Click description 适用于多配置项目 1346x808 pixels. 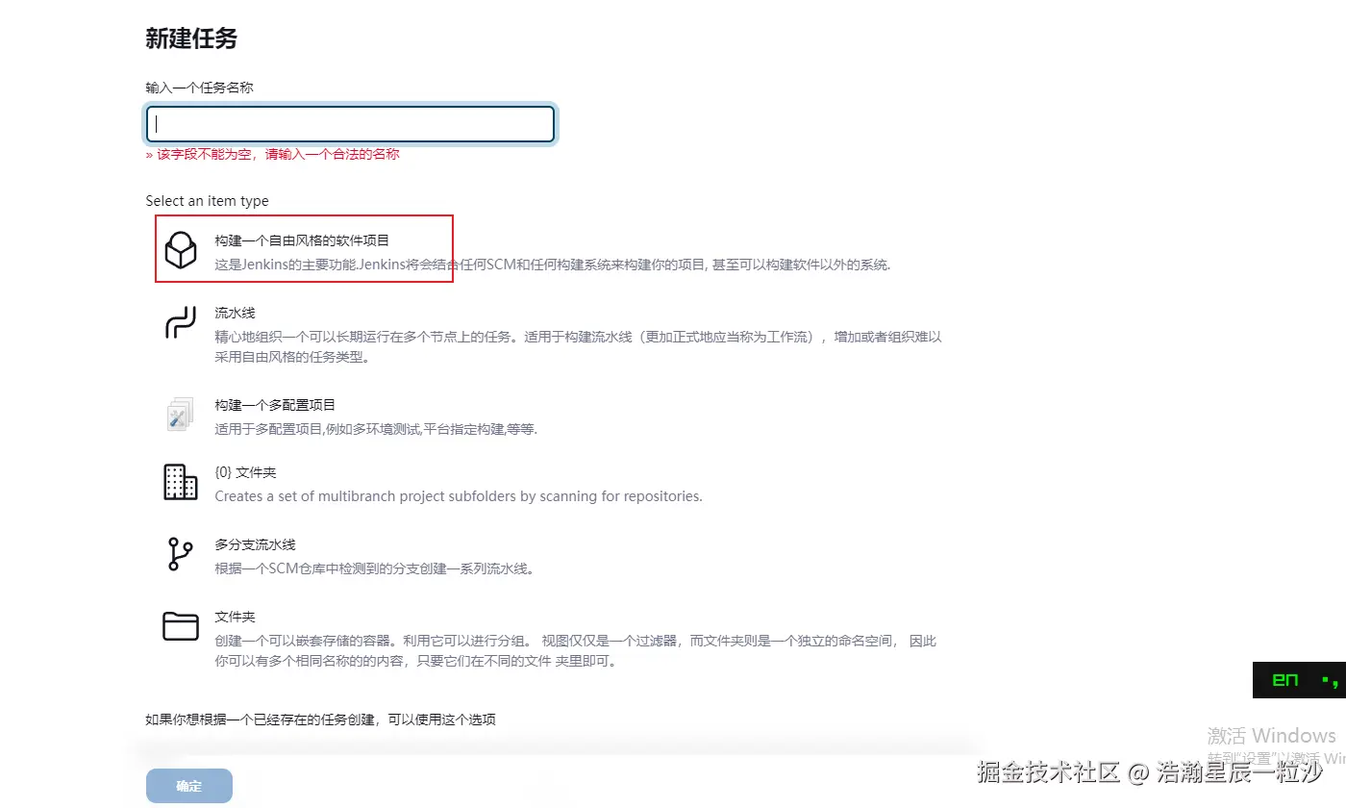tap(376, 429)
